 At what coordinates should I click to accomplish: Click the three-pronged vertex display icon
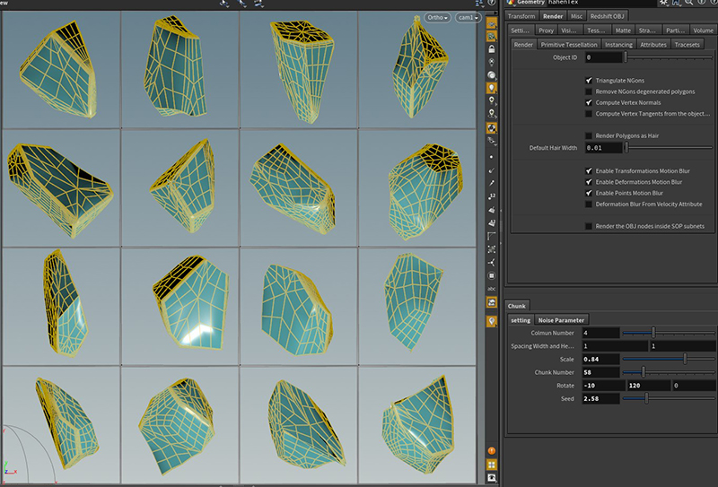[491, 262]
